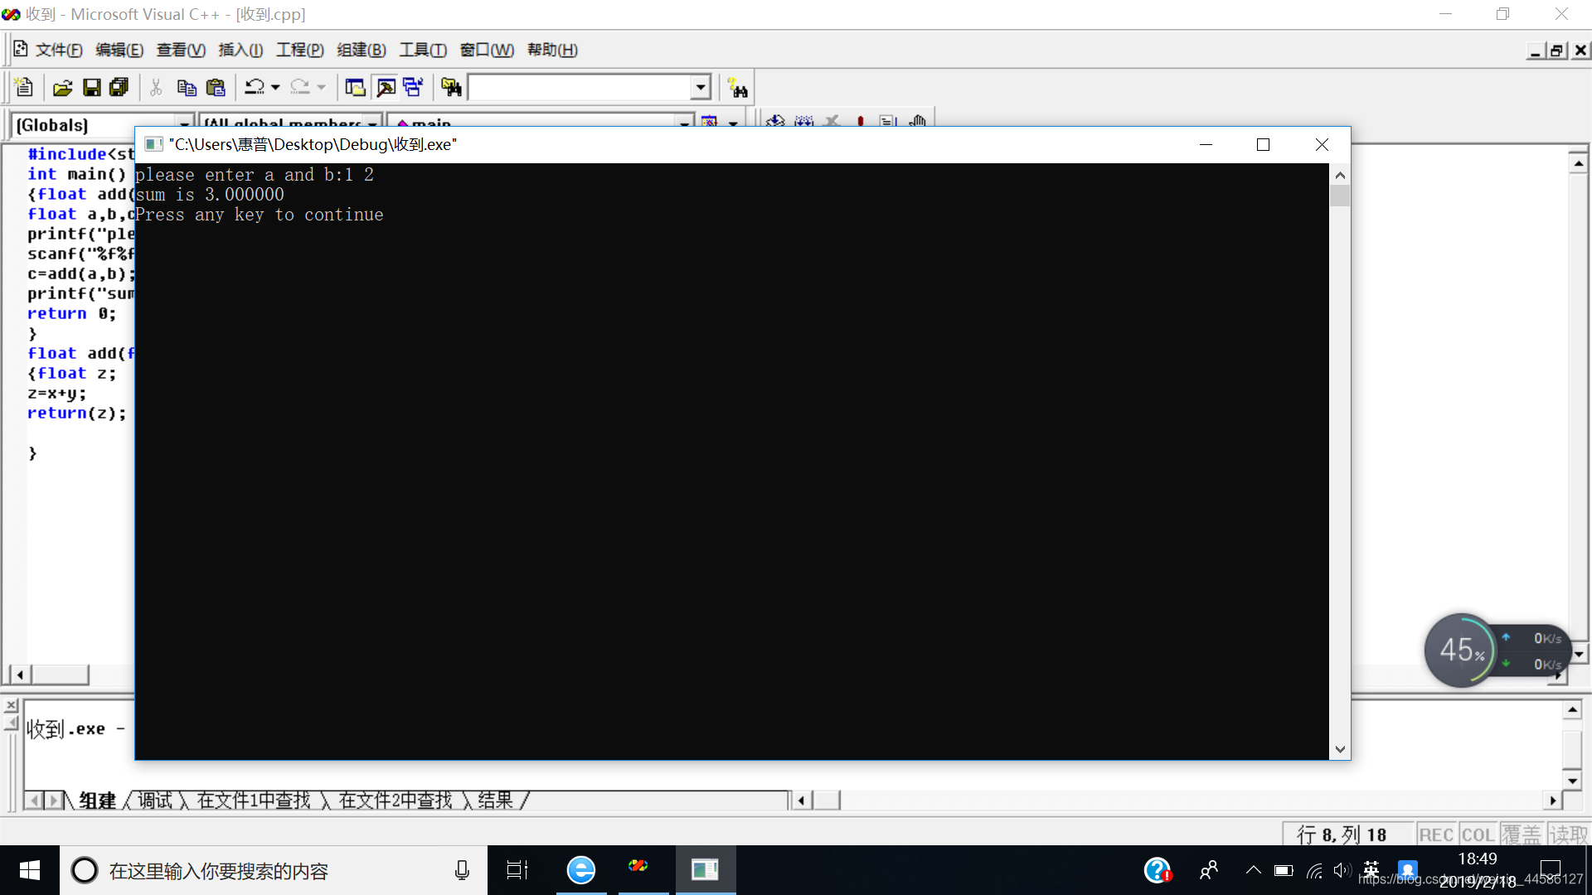
Task: Open the 工具(T) menu
Action: click(423, 50)
